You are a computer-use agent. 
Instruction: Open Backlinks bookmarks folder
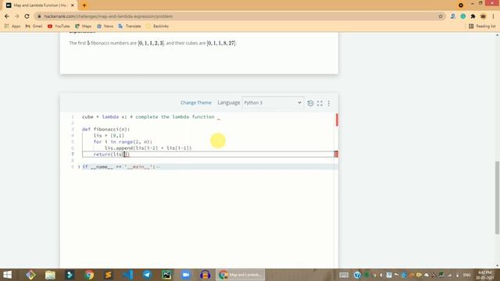157,26
